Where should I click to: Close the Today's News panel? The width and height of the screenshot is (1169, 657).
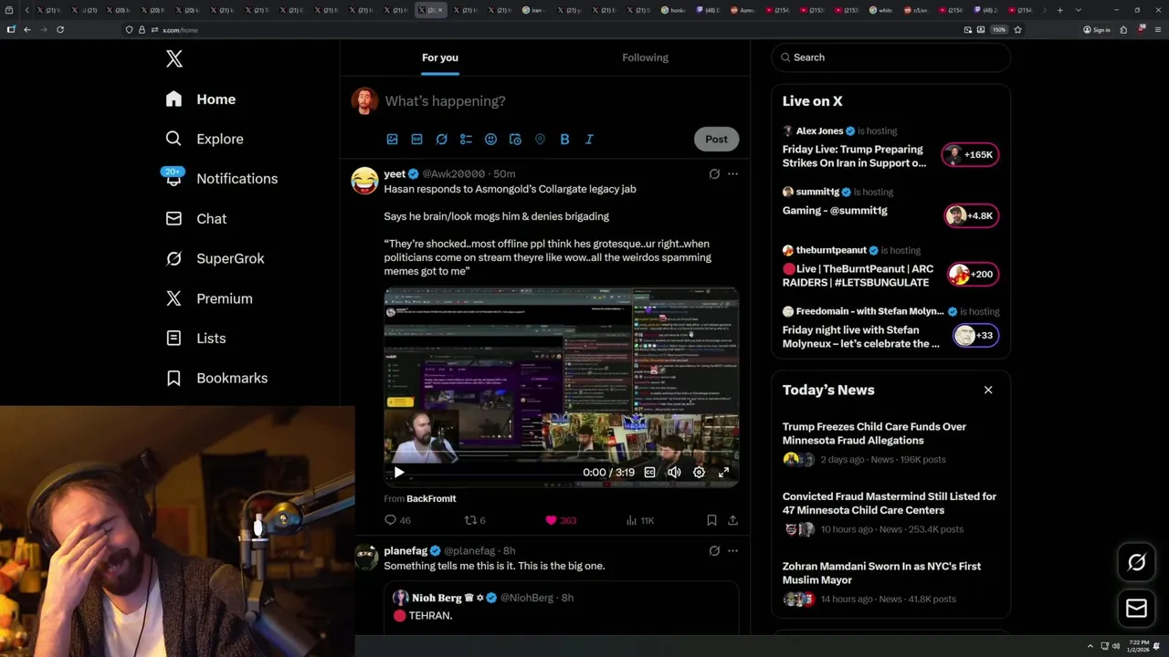click(x=988, y=390)
